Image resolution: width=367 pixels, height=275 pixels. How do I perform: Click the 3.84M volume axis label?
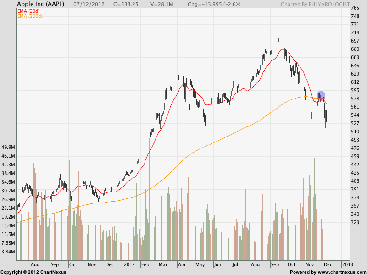(9, 252)
